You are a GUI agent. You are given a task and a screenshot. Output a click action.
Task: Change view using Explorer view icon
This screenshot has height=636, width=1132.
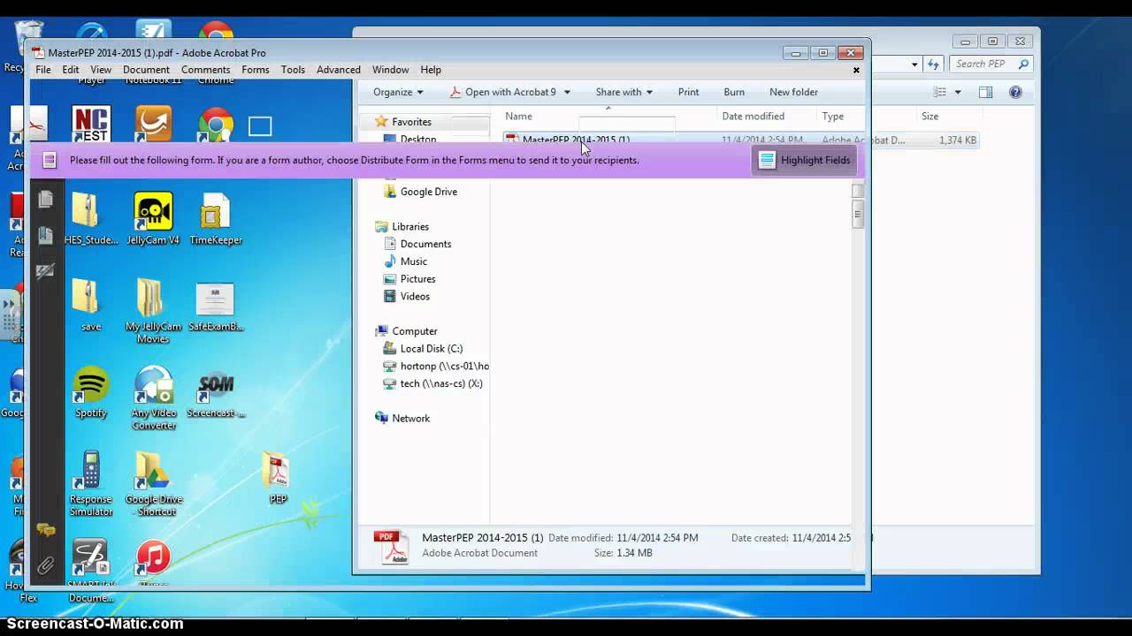941,92
